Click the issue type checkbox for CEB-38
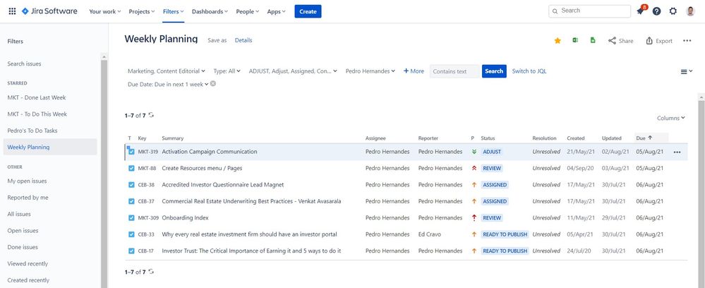The height and width of the screenshot is (288, 705). [x=131, y=185]
